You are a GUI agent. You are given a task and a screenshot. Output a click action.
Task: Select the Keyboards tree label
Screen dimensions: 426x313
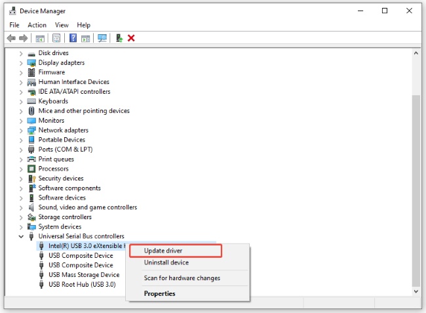(x=53, y=101)
